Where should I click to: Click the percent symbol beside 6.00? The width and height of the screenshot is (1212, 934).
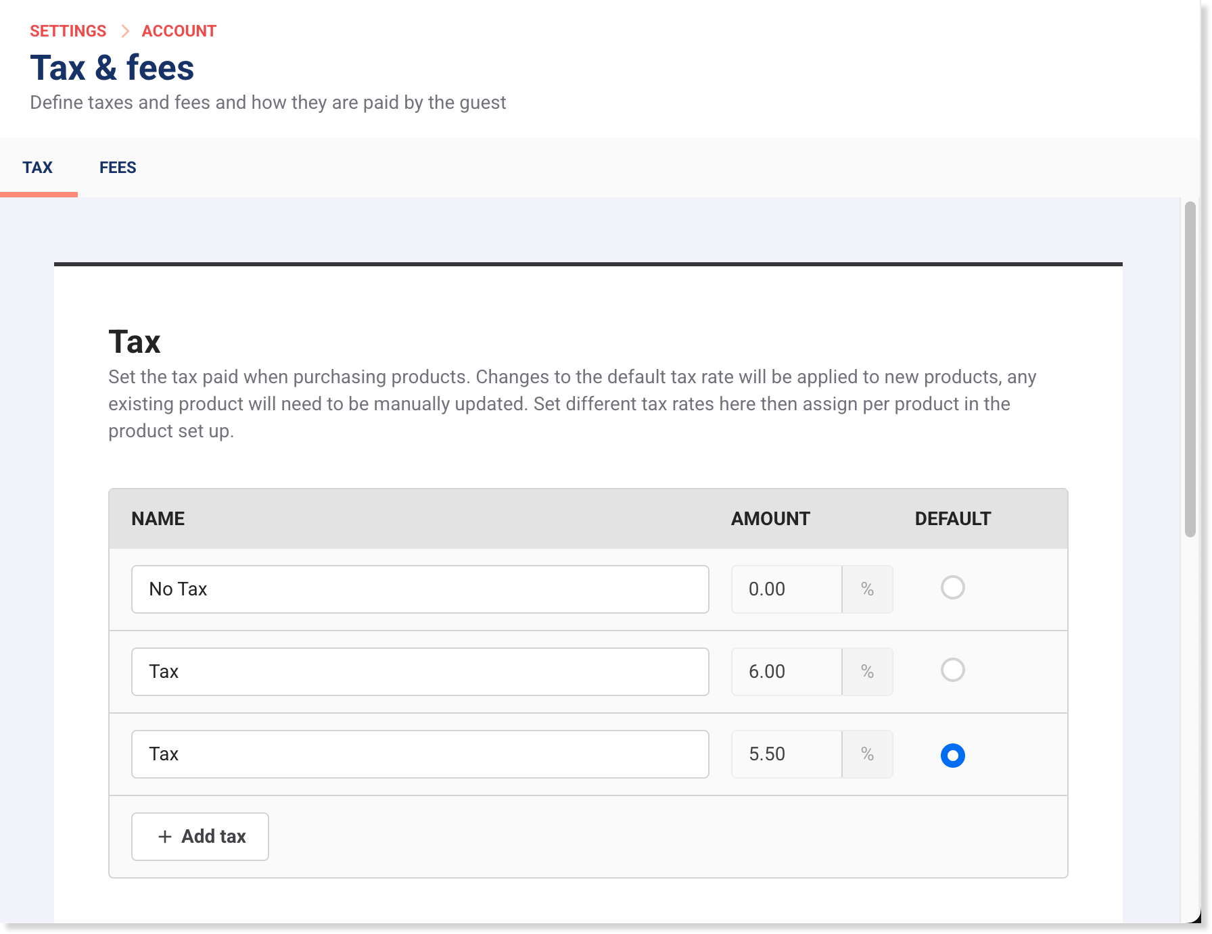click(x=867, y=672)
